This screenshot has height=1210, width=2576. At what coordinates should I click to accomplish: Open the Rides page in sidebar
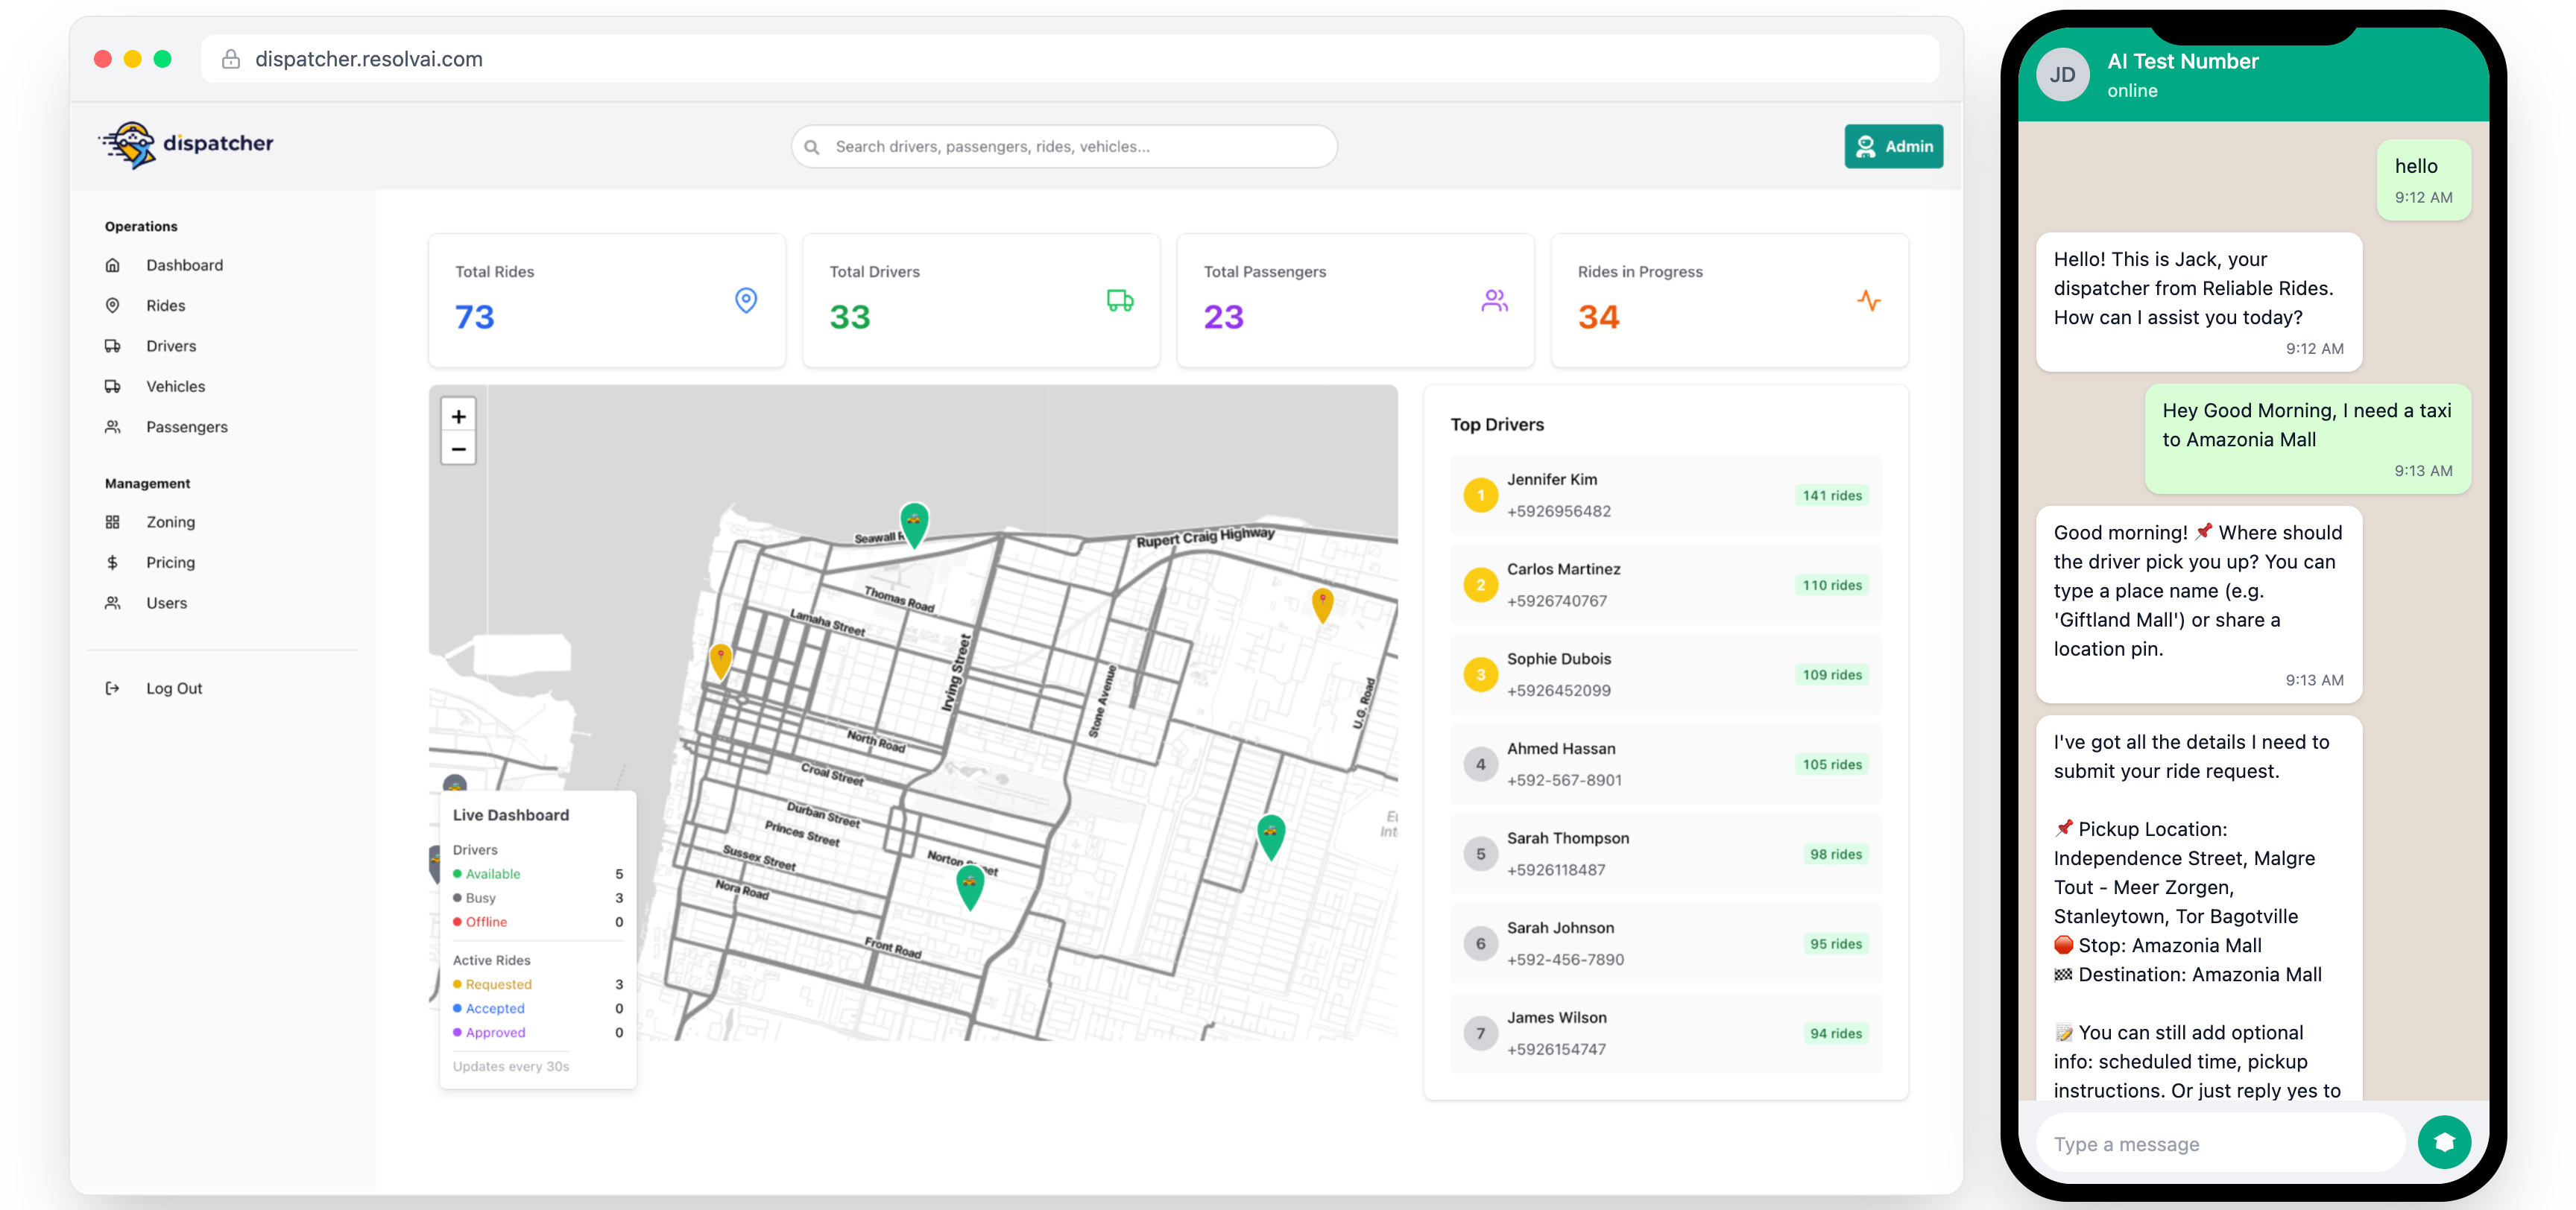tap(165, 305)
